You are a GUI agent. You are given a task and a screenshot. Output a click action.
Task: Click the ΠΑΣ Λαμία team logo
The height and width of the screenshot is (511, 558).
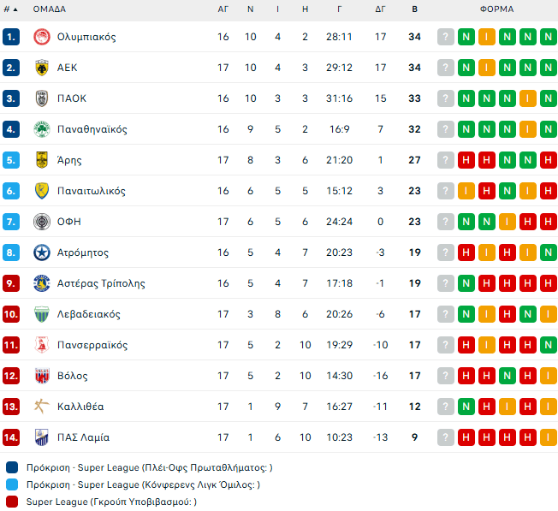41,437
